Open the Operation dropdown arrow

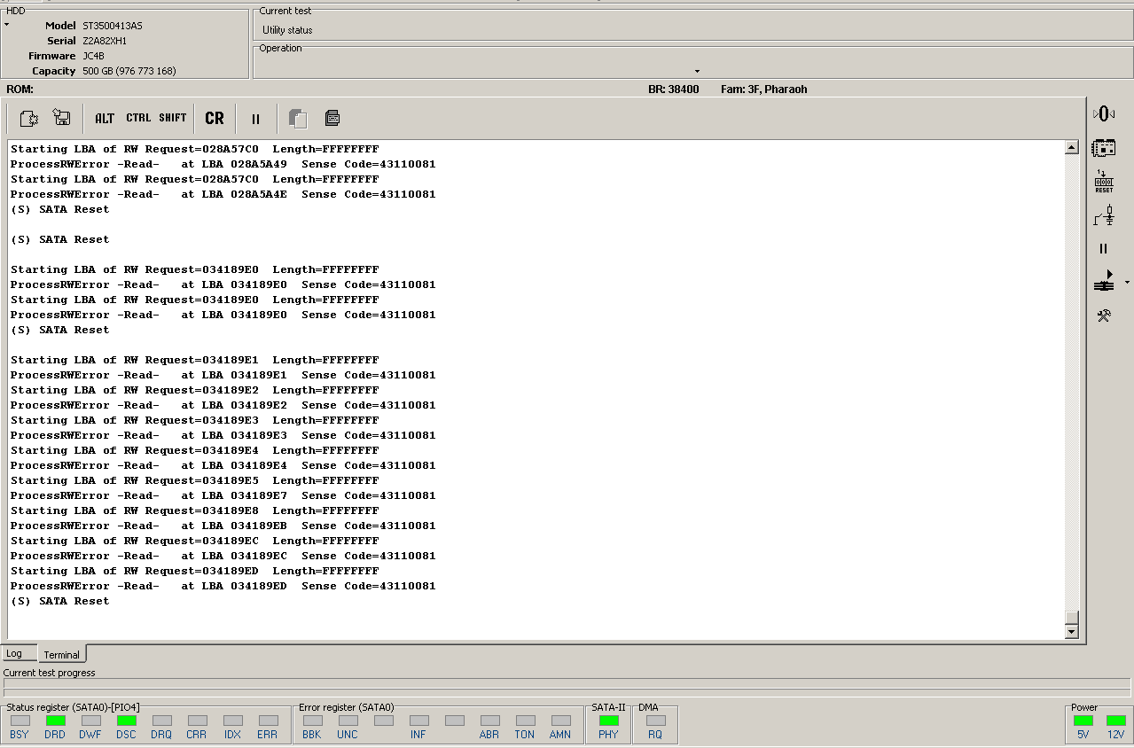[697, 71]
